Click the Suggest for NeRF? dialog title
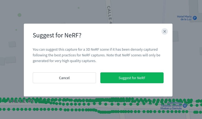 57,35
